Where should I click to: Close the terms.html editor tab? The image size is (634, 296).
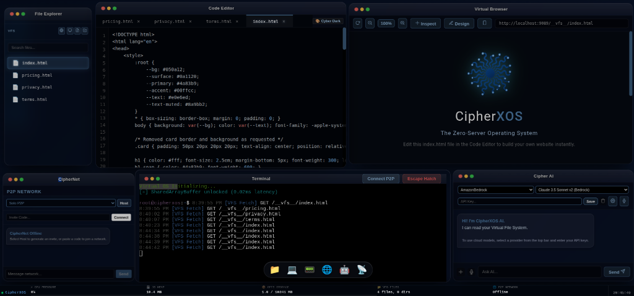[237, 22]
